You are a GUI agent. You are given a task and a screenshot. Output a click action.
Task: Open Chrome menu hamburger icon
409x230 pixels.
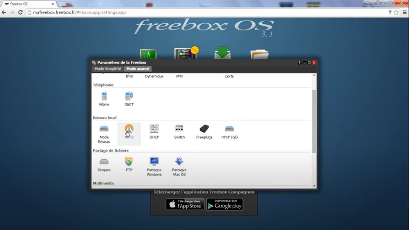tap(405, 12)
